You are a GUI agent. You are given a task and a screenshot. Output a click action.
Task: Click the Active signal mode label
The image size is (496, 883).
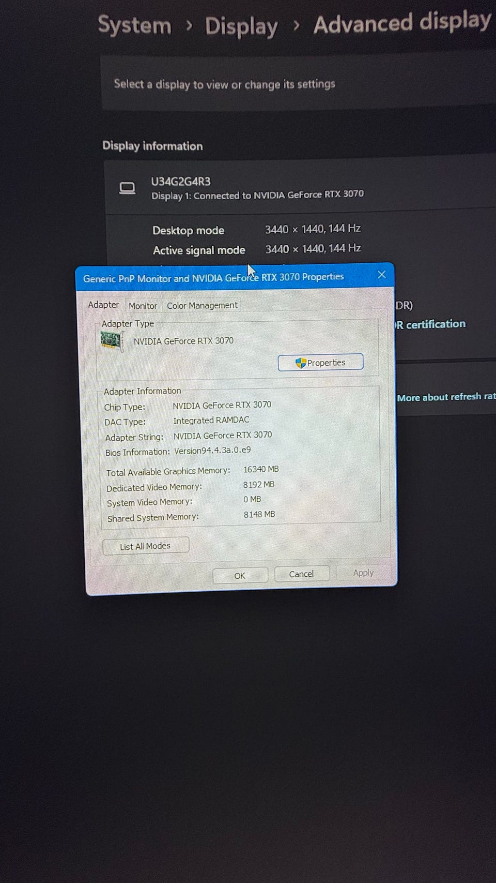click(199, 250)
